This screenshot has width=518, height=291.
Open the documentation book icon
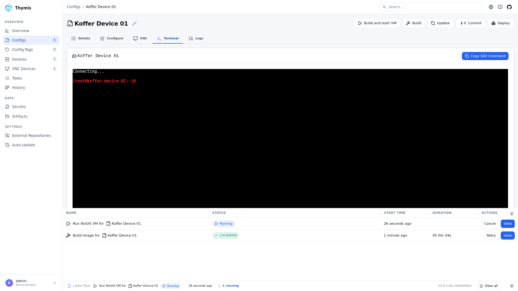pyautogui.click(x=500, y=7)
